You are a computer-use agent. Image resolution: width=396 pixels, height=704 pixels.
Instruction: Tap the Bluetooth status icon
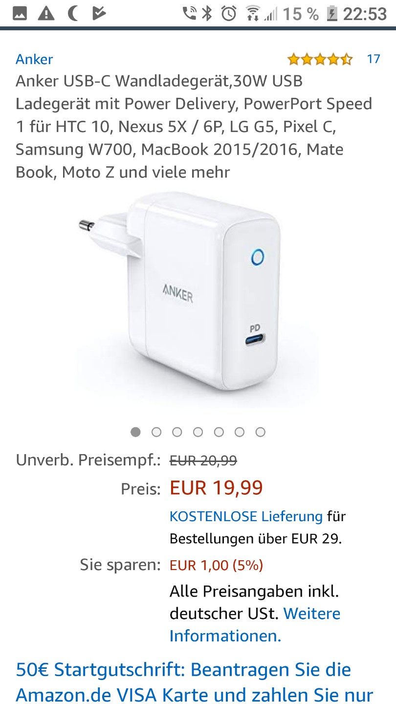pos(207,14)
